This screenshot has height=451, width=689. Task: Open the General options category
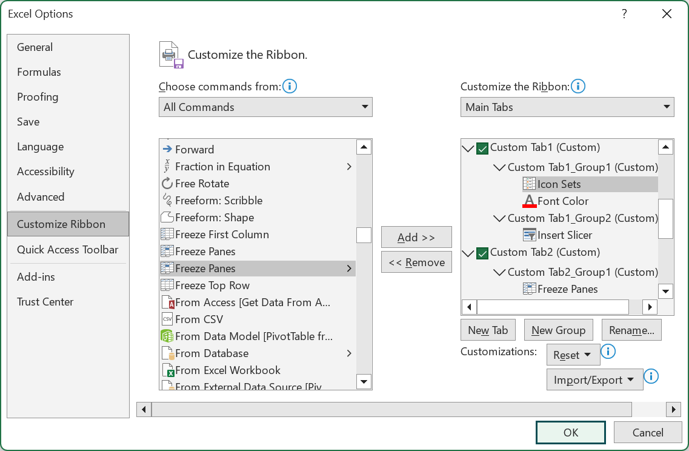(68, 47)
